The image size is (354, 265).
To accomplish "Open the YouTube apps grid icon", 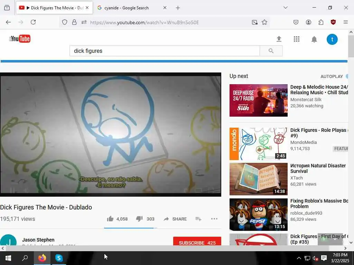I will pyautogui.click(x=296, y=39).
